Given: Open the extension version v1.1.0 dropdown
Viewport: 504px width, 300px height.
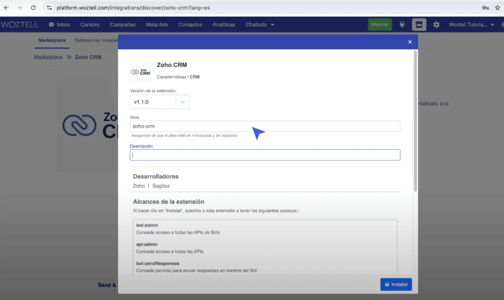Looking at the screenshot, I should pos(160,102).
